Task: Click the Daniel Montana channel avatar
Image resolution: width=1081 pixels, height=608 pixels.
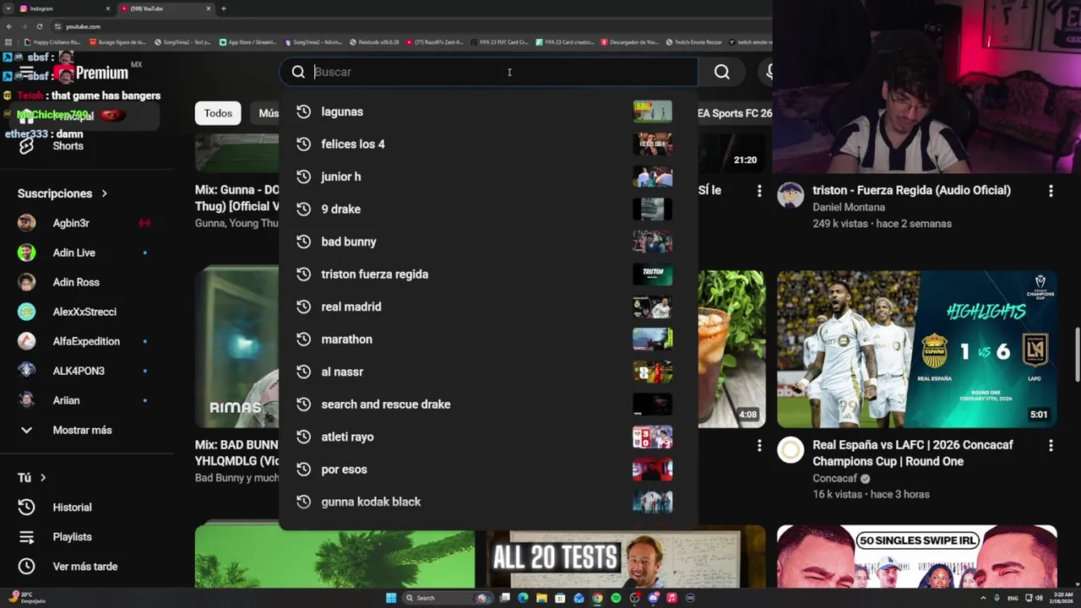Action: pos(790,195)
